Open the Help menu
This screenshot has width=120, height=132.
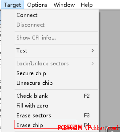pyautogui.click(x=87, y=5)
